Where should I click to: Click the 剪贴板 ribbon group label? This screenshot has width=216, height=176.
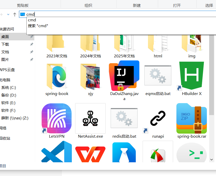[x=23, y=6]
